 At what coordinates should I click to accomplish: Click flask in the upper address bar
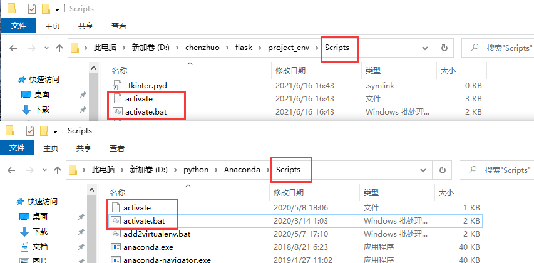pyautogui.click(x=244, y=48)
